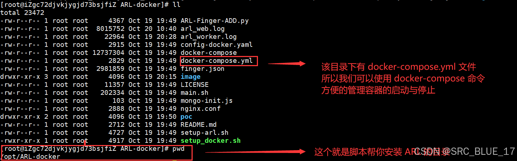Click arl_worker.log in the listing
The height and width of the screenshot is (161, 517).
[209, 37]
